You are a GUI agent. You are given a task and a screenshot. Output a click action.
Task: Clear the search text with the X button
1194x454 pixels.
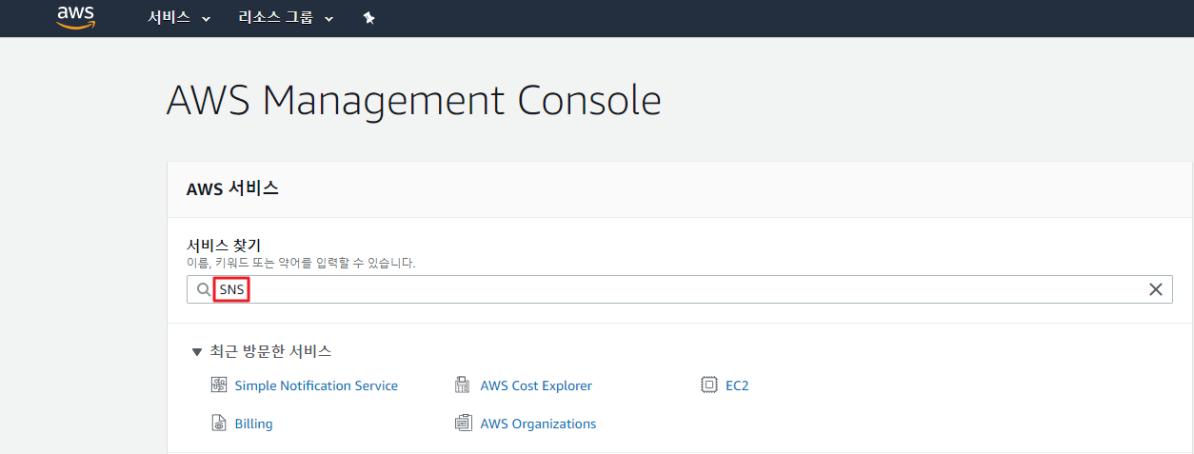pyautogui.click(x=1155, y=289)
